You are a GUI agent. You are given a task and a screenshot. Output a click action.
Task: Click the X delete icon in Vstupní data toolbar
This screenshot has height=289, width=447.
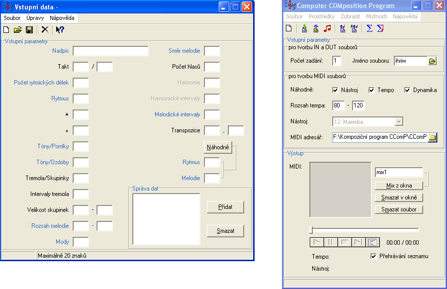(x=45, y=30)
